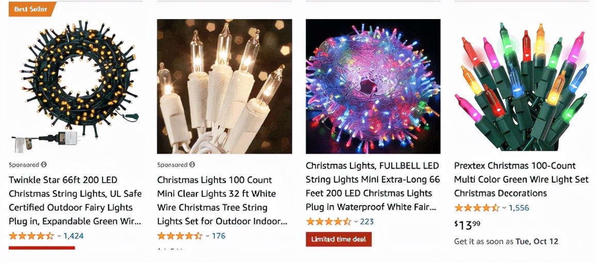Open the FULLBELL LED lights product image
The width and height of the screenshot is (596, 263).
[x=373, y=86]
